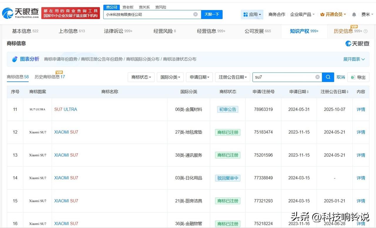Expand the 展开图表 charts section

[354, 59]
